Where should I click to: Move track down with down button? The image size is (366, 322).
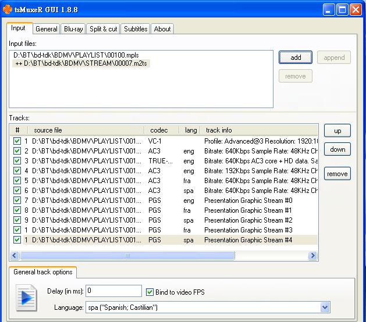coord(337,149)
